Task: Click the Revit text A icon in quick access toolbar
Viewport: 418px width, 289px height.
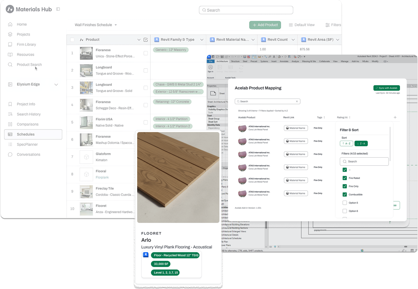Action: (274, 57)
